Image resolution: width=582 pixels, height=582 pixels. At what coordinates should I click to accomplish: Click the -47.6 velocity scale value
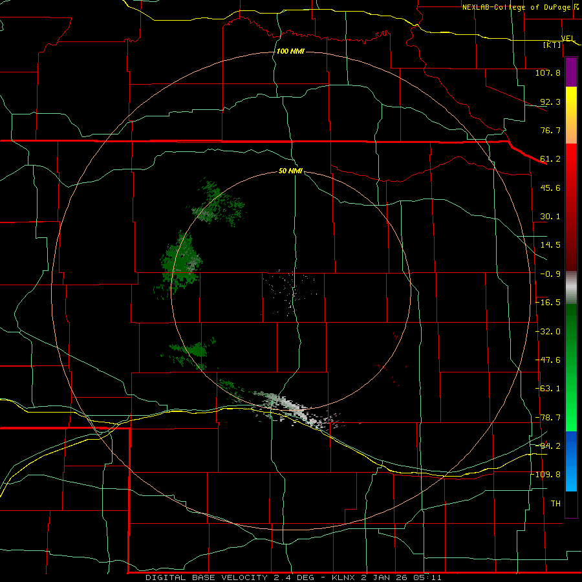(x=548, y=360)
